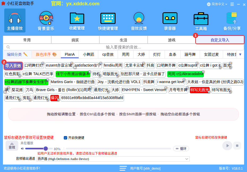The image size is (247, 172).
Task: Click the globe language icon
Action: [209, 4]
